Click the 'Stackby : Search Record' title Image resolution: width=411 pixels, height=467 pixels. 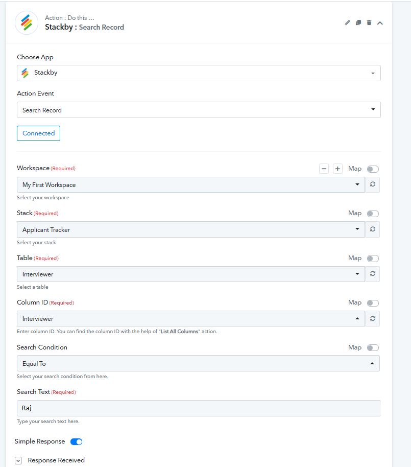click(85, 27)
